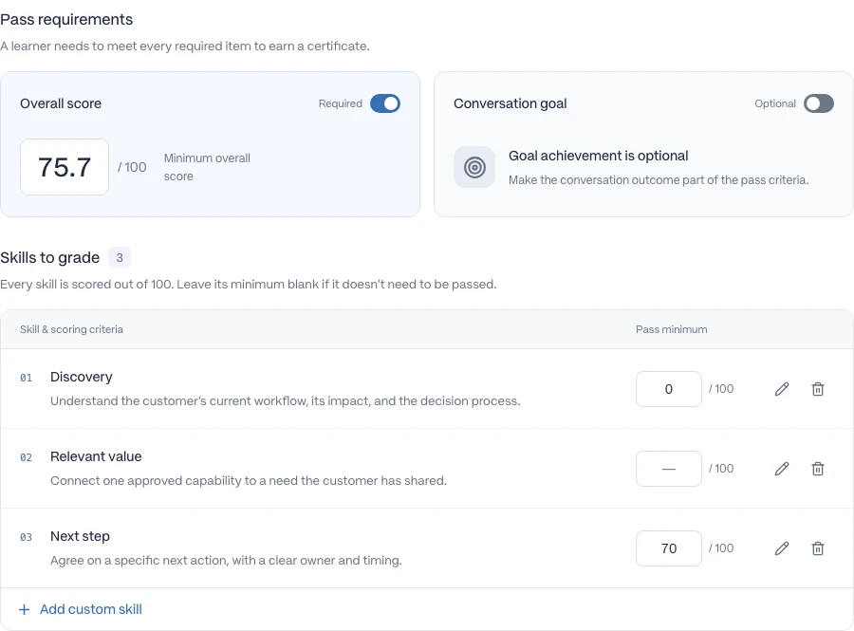This screenshot has width=854, height=631.
Task: Edit the Next step skill pencil icon
Action: 782,548
